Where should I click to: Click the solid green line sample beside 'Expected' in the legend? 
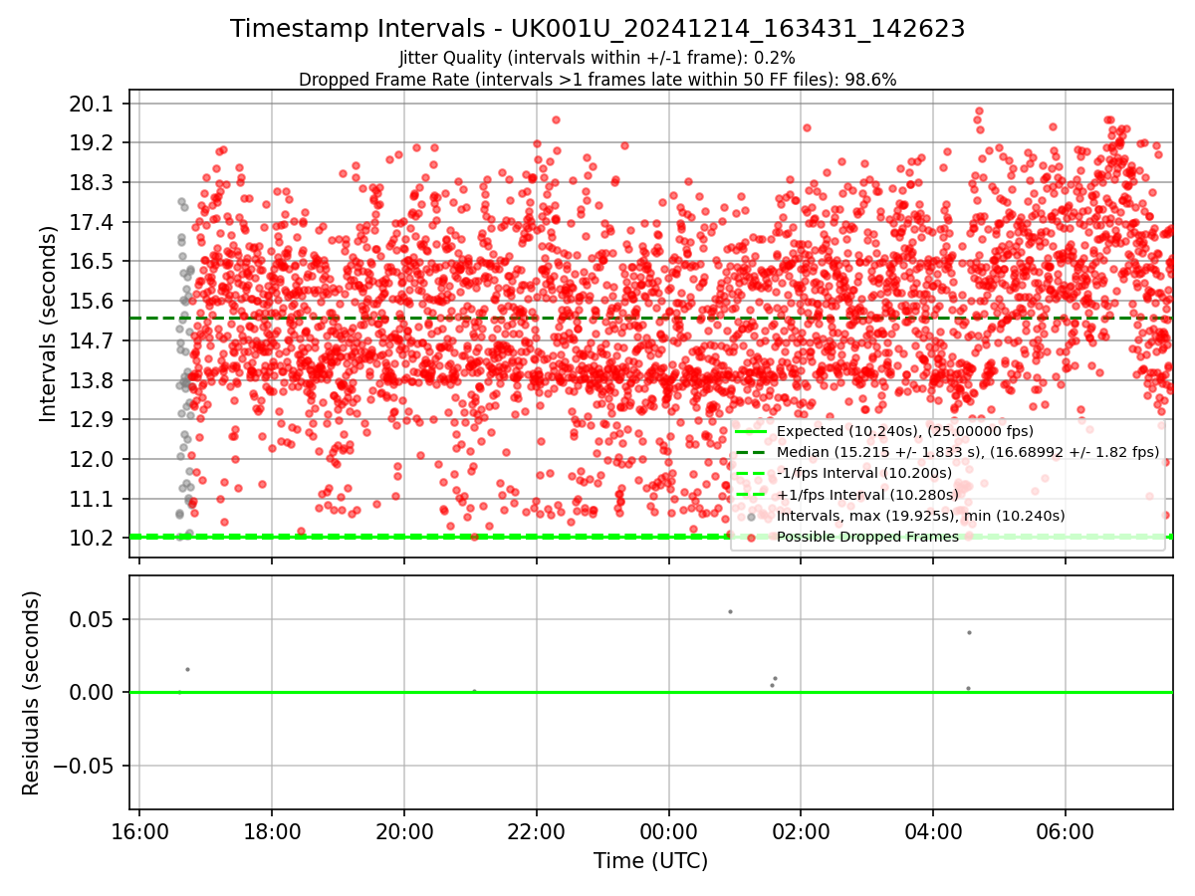752,431
